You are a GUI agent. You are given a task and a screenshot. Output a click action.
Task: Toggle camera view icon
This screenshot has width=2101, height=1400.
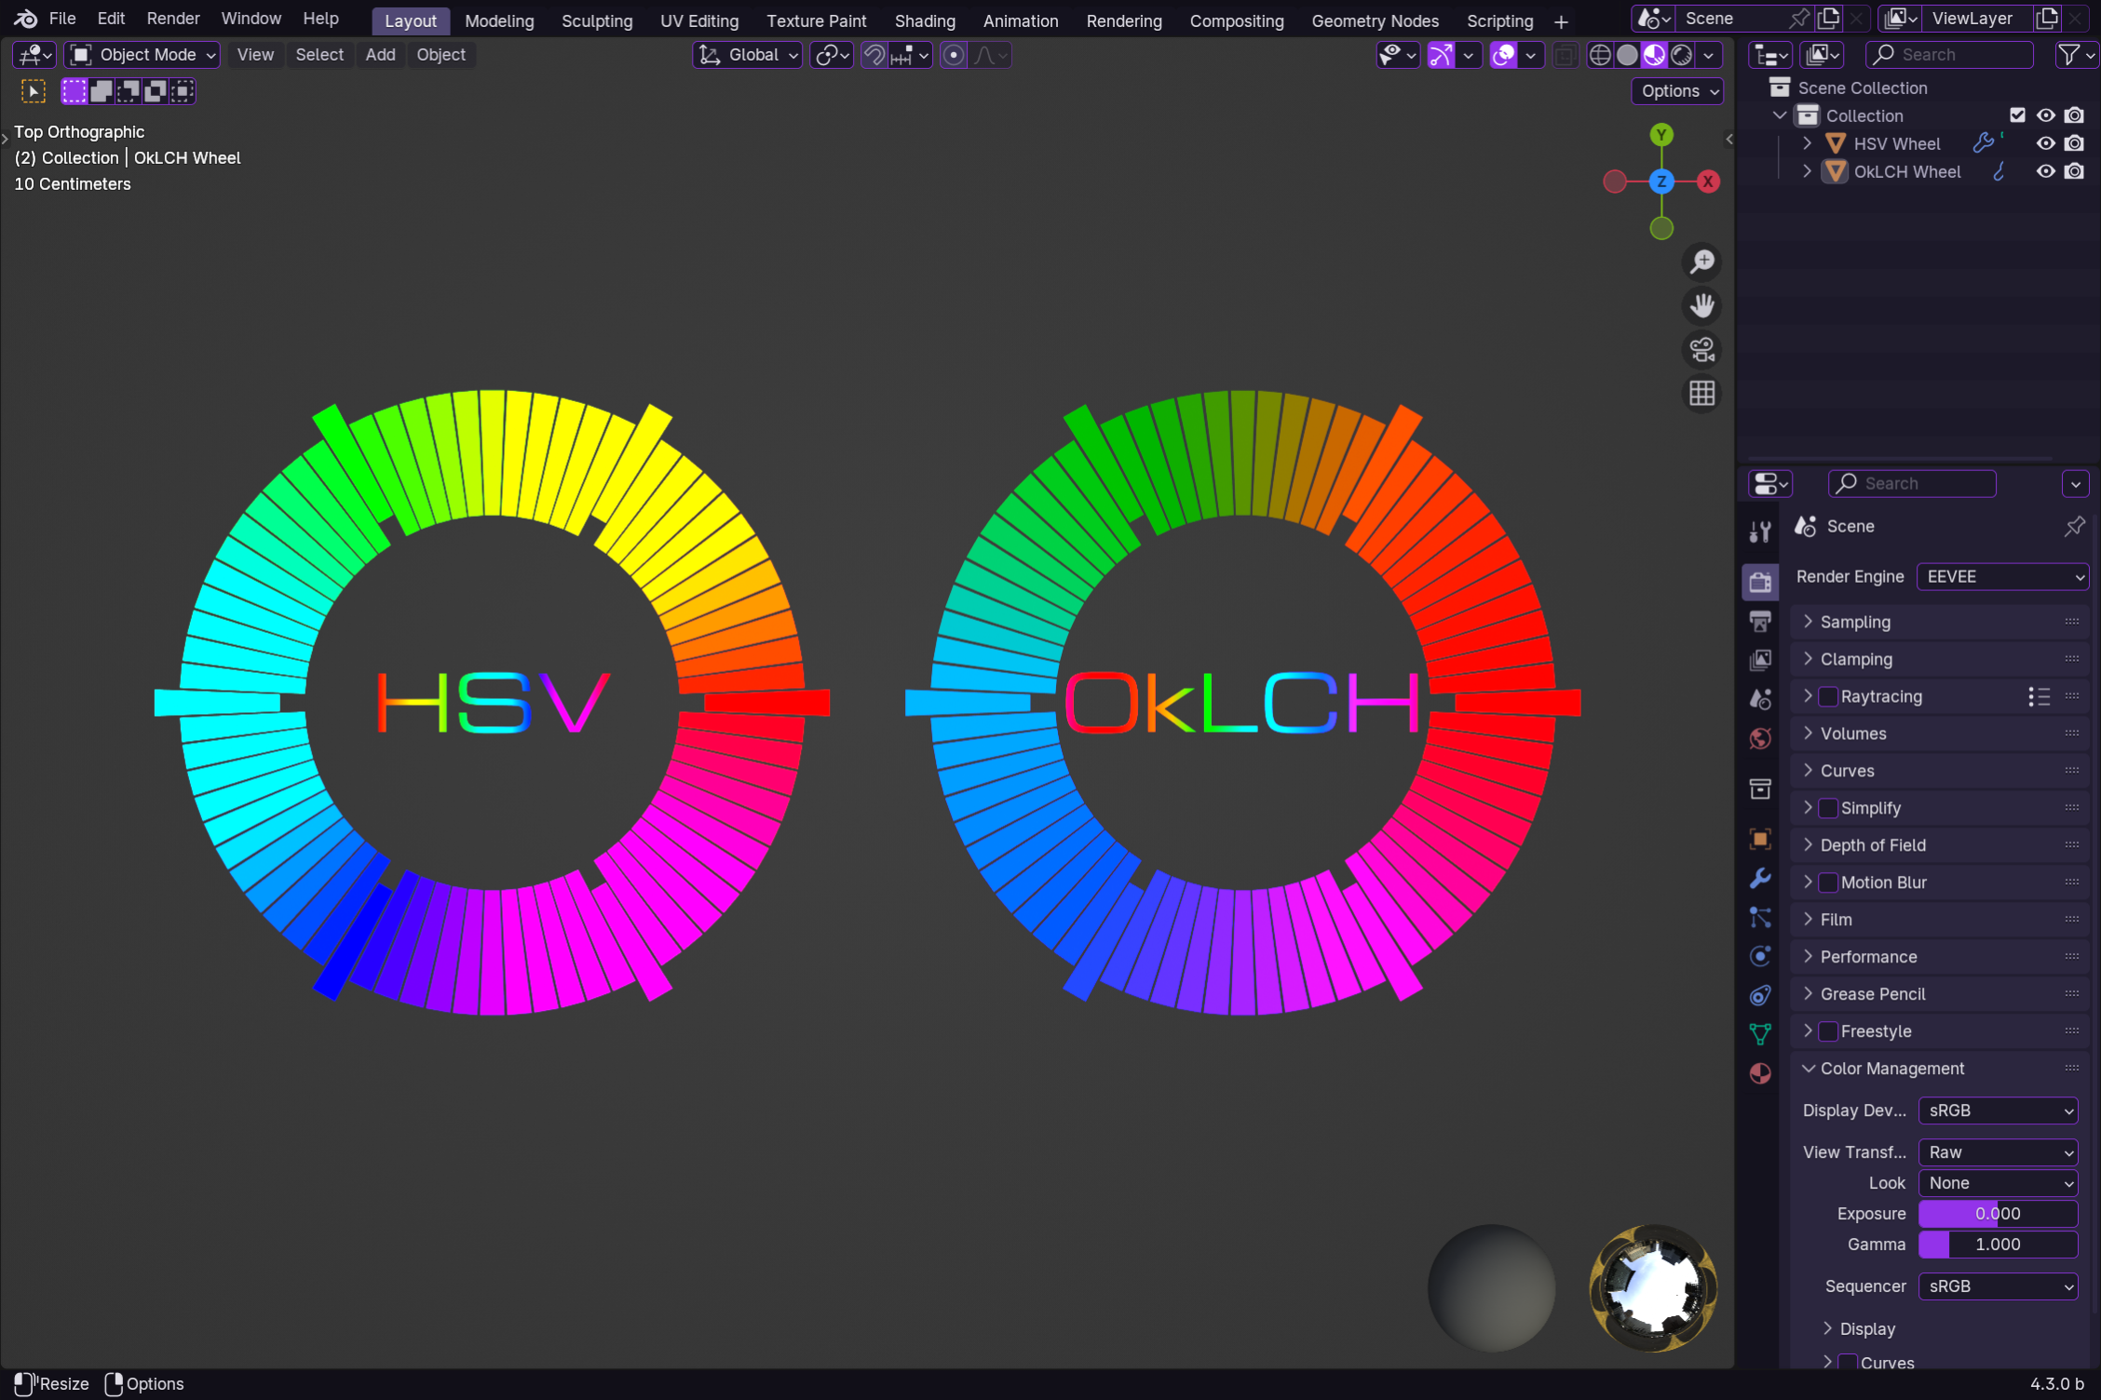tap(1701, 349)
